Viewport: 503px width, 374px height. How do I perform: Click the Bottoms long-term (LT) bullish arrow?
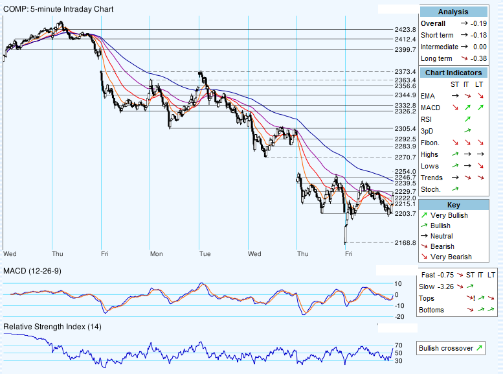[x=491, y=310]
